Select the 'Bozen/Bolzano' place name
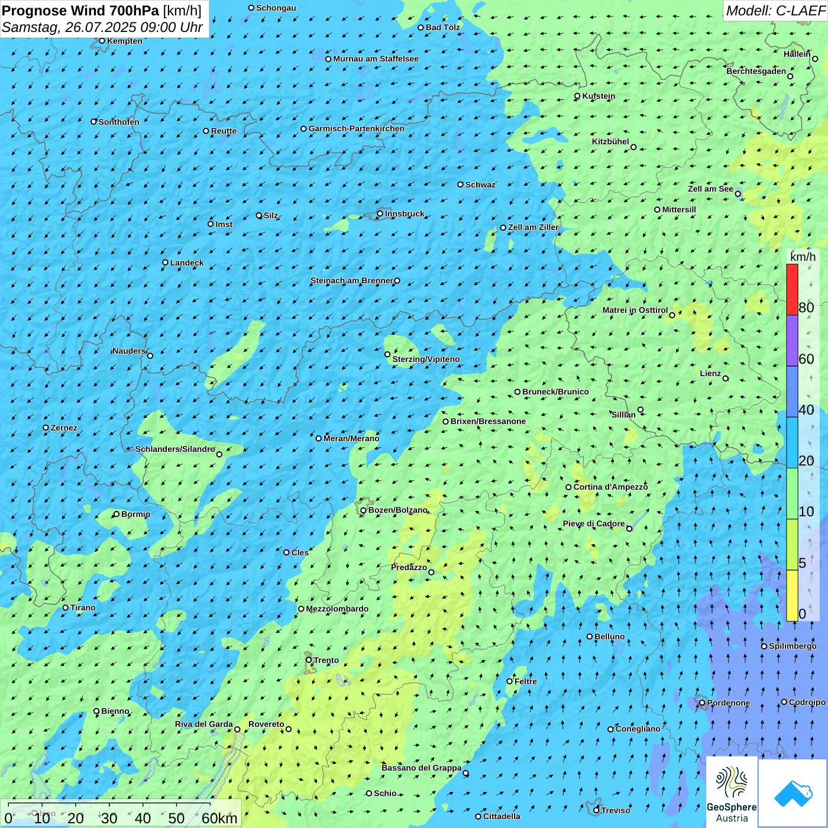828x828 pixels. pos(397,510)
